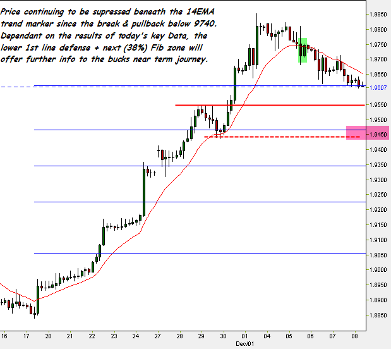This screenshot has width=391, height=349.
Task: Click date label 20 on time axis
Action: click(48, 336)
